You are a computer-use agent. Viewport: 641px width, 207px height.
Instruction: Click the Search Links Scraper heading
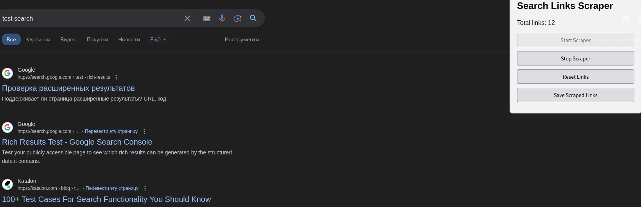pos(565,6)
